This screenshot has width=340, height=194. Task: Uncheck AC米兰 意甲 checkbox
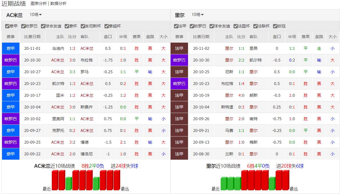[x=7, y=26]
